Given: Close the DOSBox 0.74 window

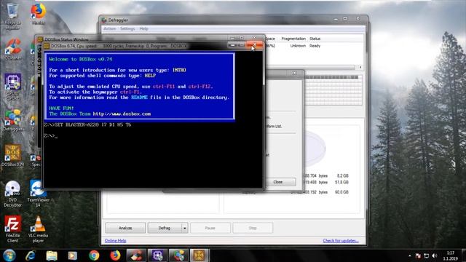Looking at the screenshot, I should click(254, 45).
